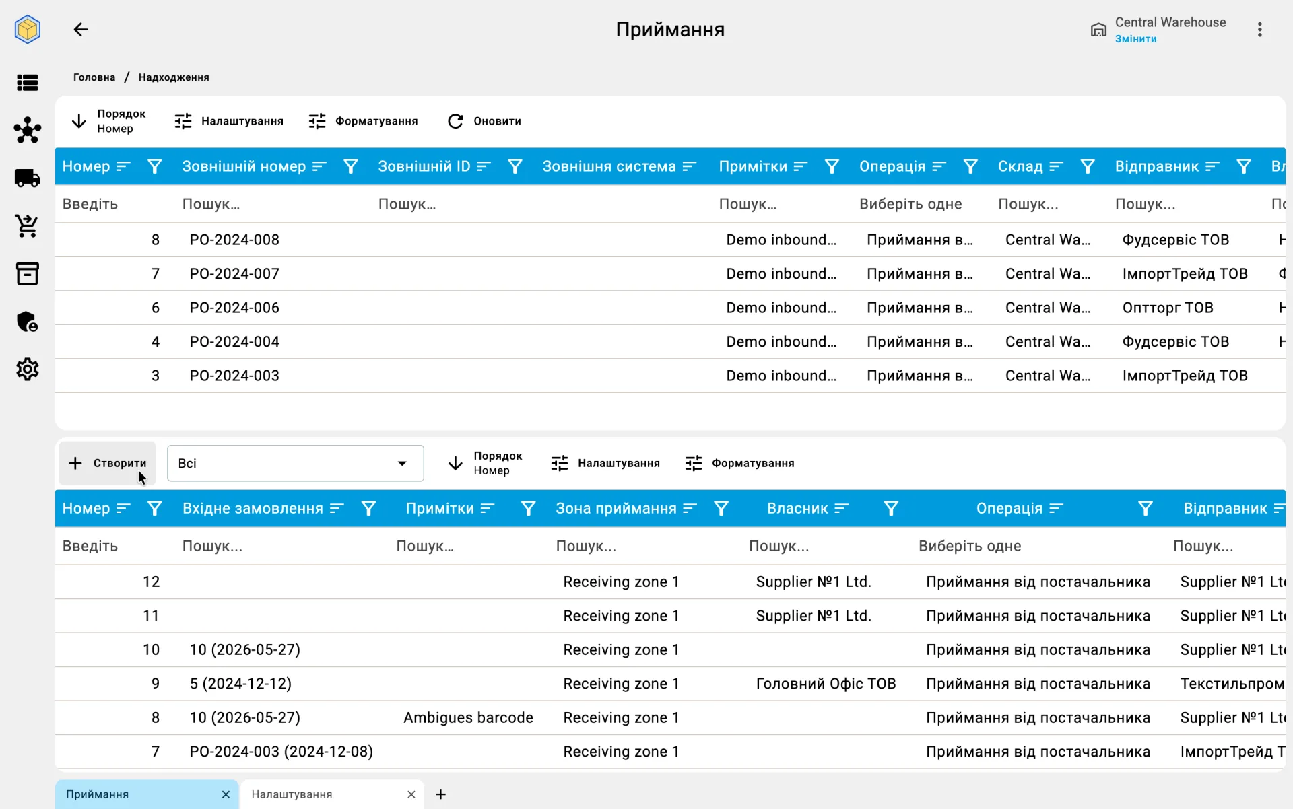Open top table Форматування options
This screenshot has width=1293, height=809.
(x=364, y=121)
